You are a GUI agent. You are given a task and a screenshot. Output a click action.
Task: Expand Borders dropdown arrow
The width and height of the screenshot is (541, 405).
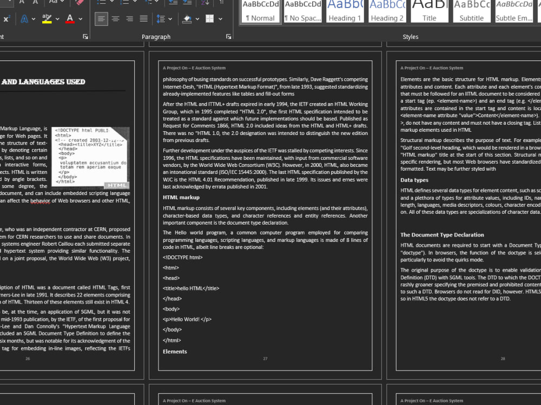pos(221,19)
